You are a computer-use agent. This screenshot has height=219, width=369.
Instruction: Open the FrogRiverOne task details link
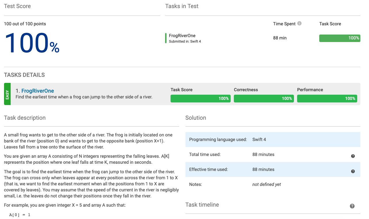pos(38,91)
